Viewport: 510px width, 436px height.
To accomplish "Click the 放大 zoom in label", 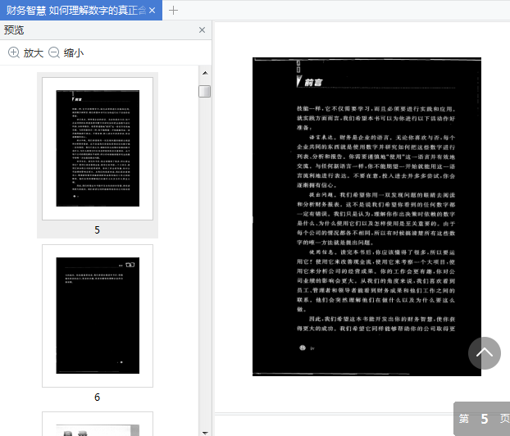I will pos(34,52).
